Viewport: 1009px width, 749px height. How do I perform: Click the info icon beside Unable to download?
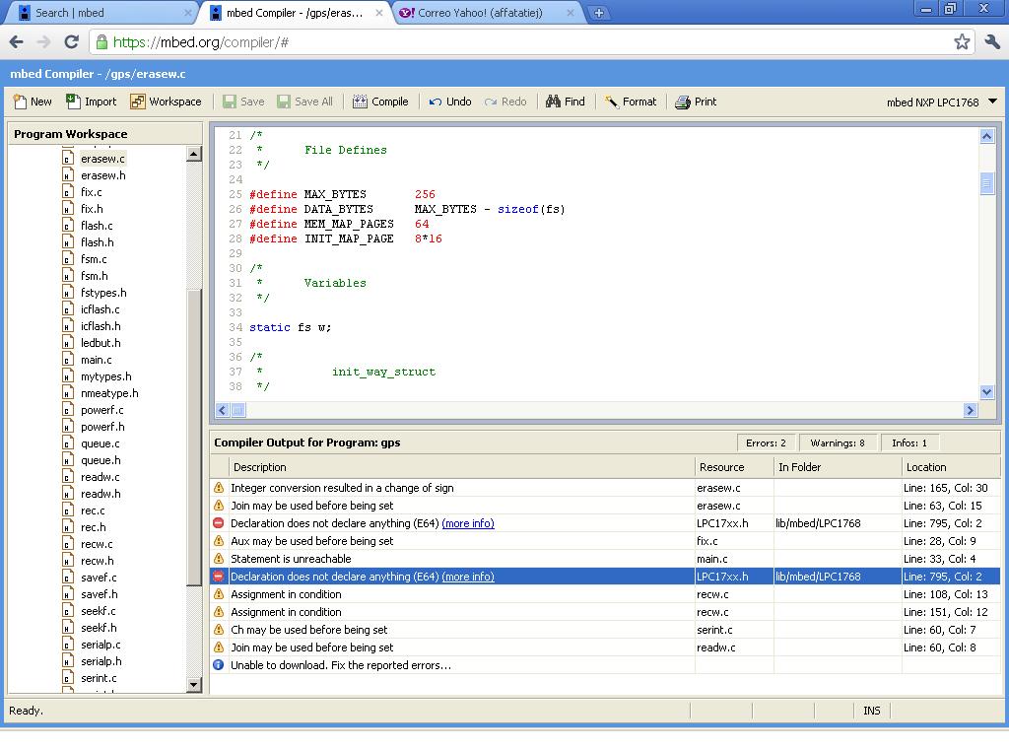coord(219,664)
